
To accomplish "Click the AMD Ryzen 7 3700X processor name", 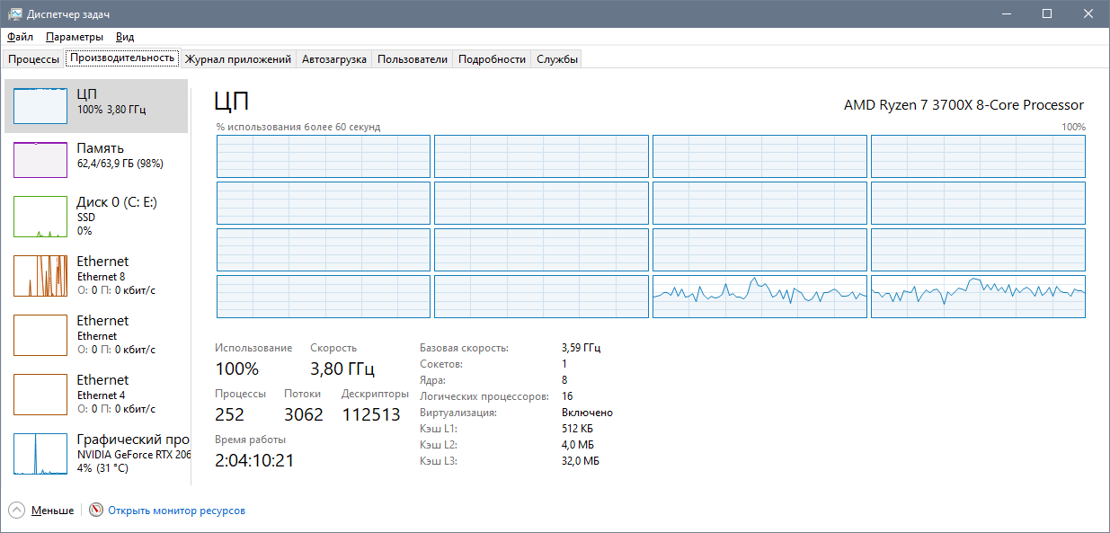I will (x=963, y=105).
